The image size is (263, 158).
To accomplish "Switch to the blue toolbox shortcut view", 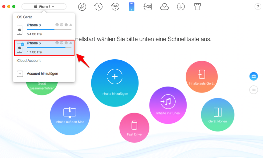I will (x=254, y=76).
